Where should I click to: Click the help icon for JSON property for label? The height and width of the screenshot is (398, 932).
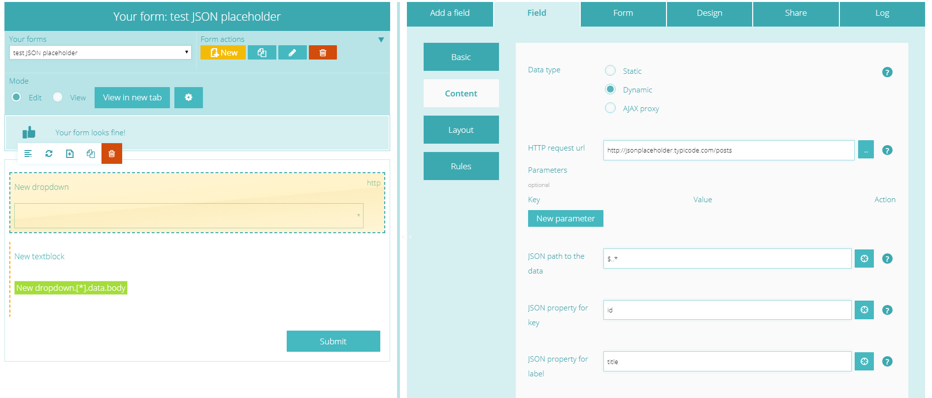click(887, 362)
